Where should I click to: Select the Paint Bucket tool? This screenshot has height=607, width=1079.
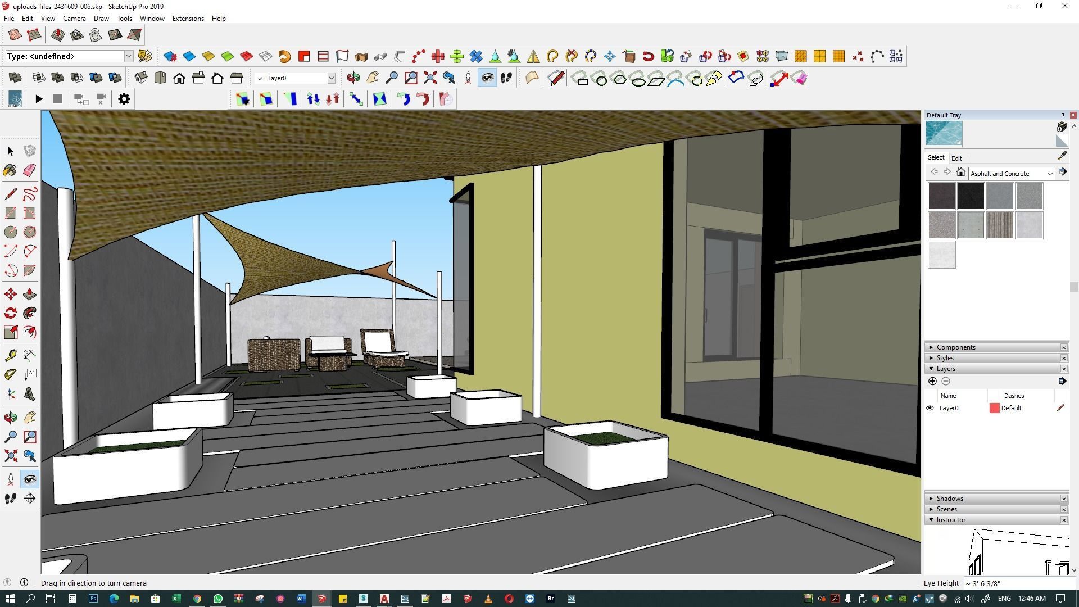point(10,170)
